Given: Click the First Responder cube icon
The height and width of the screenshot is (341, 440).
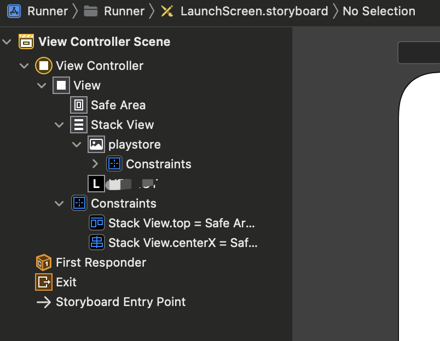Looking at the screenshot, I should [43, 262].
